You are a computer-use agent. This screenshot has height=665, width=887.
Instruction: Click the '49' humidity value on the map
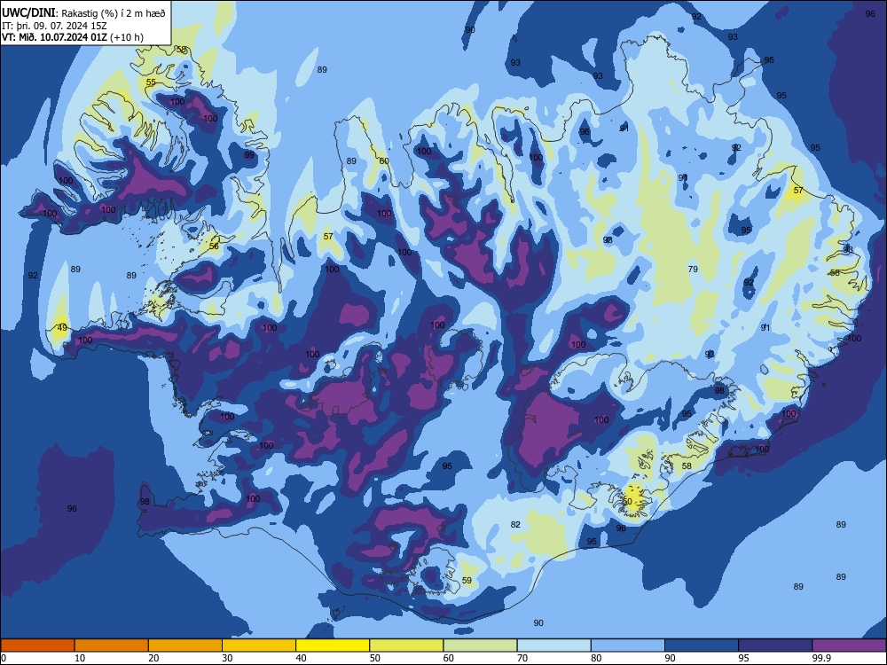coord(62,327)
